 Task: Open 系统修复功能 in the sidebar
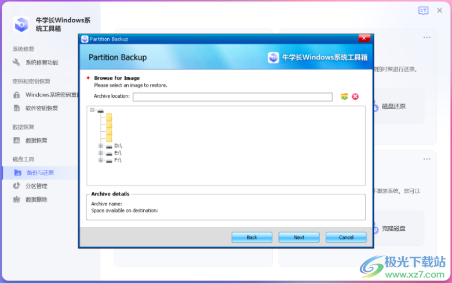click(x=42, y=62)
